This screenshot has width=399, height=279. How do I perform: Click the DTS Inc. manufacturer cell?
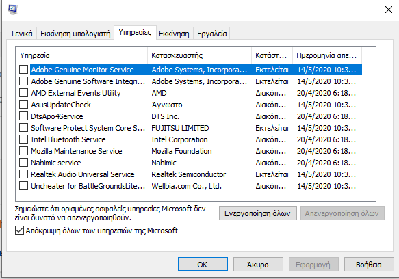point(165,116)
